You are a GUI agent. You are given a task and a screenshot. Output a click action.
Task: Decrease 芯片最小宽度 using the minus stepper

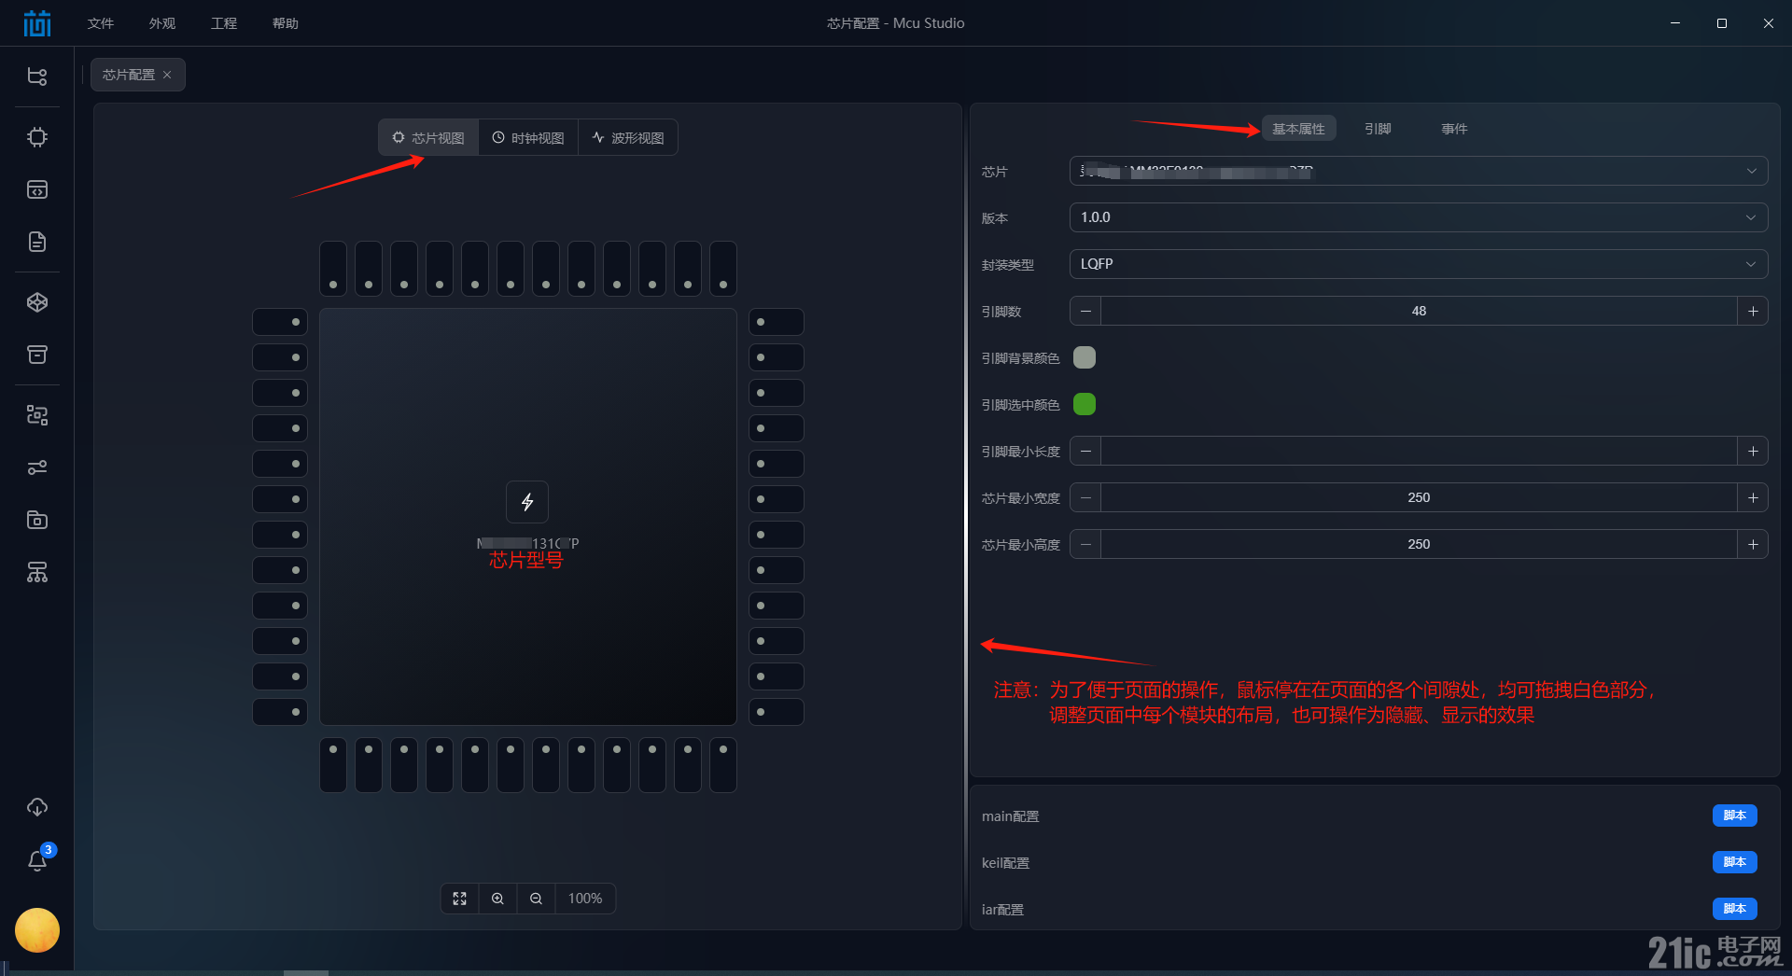point(1085,497)
